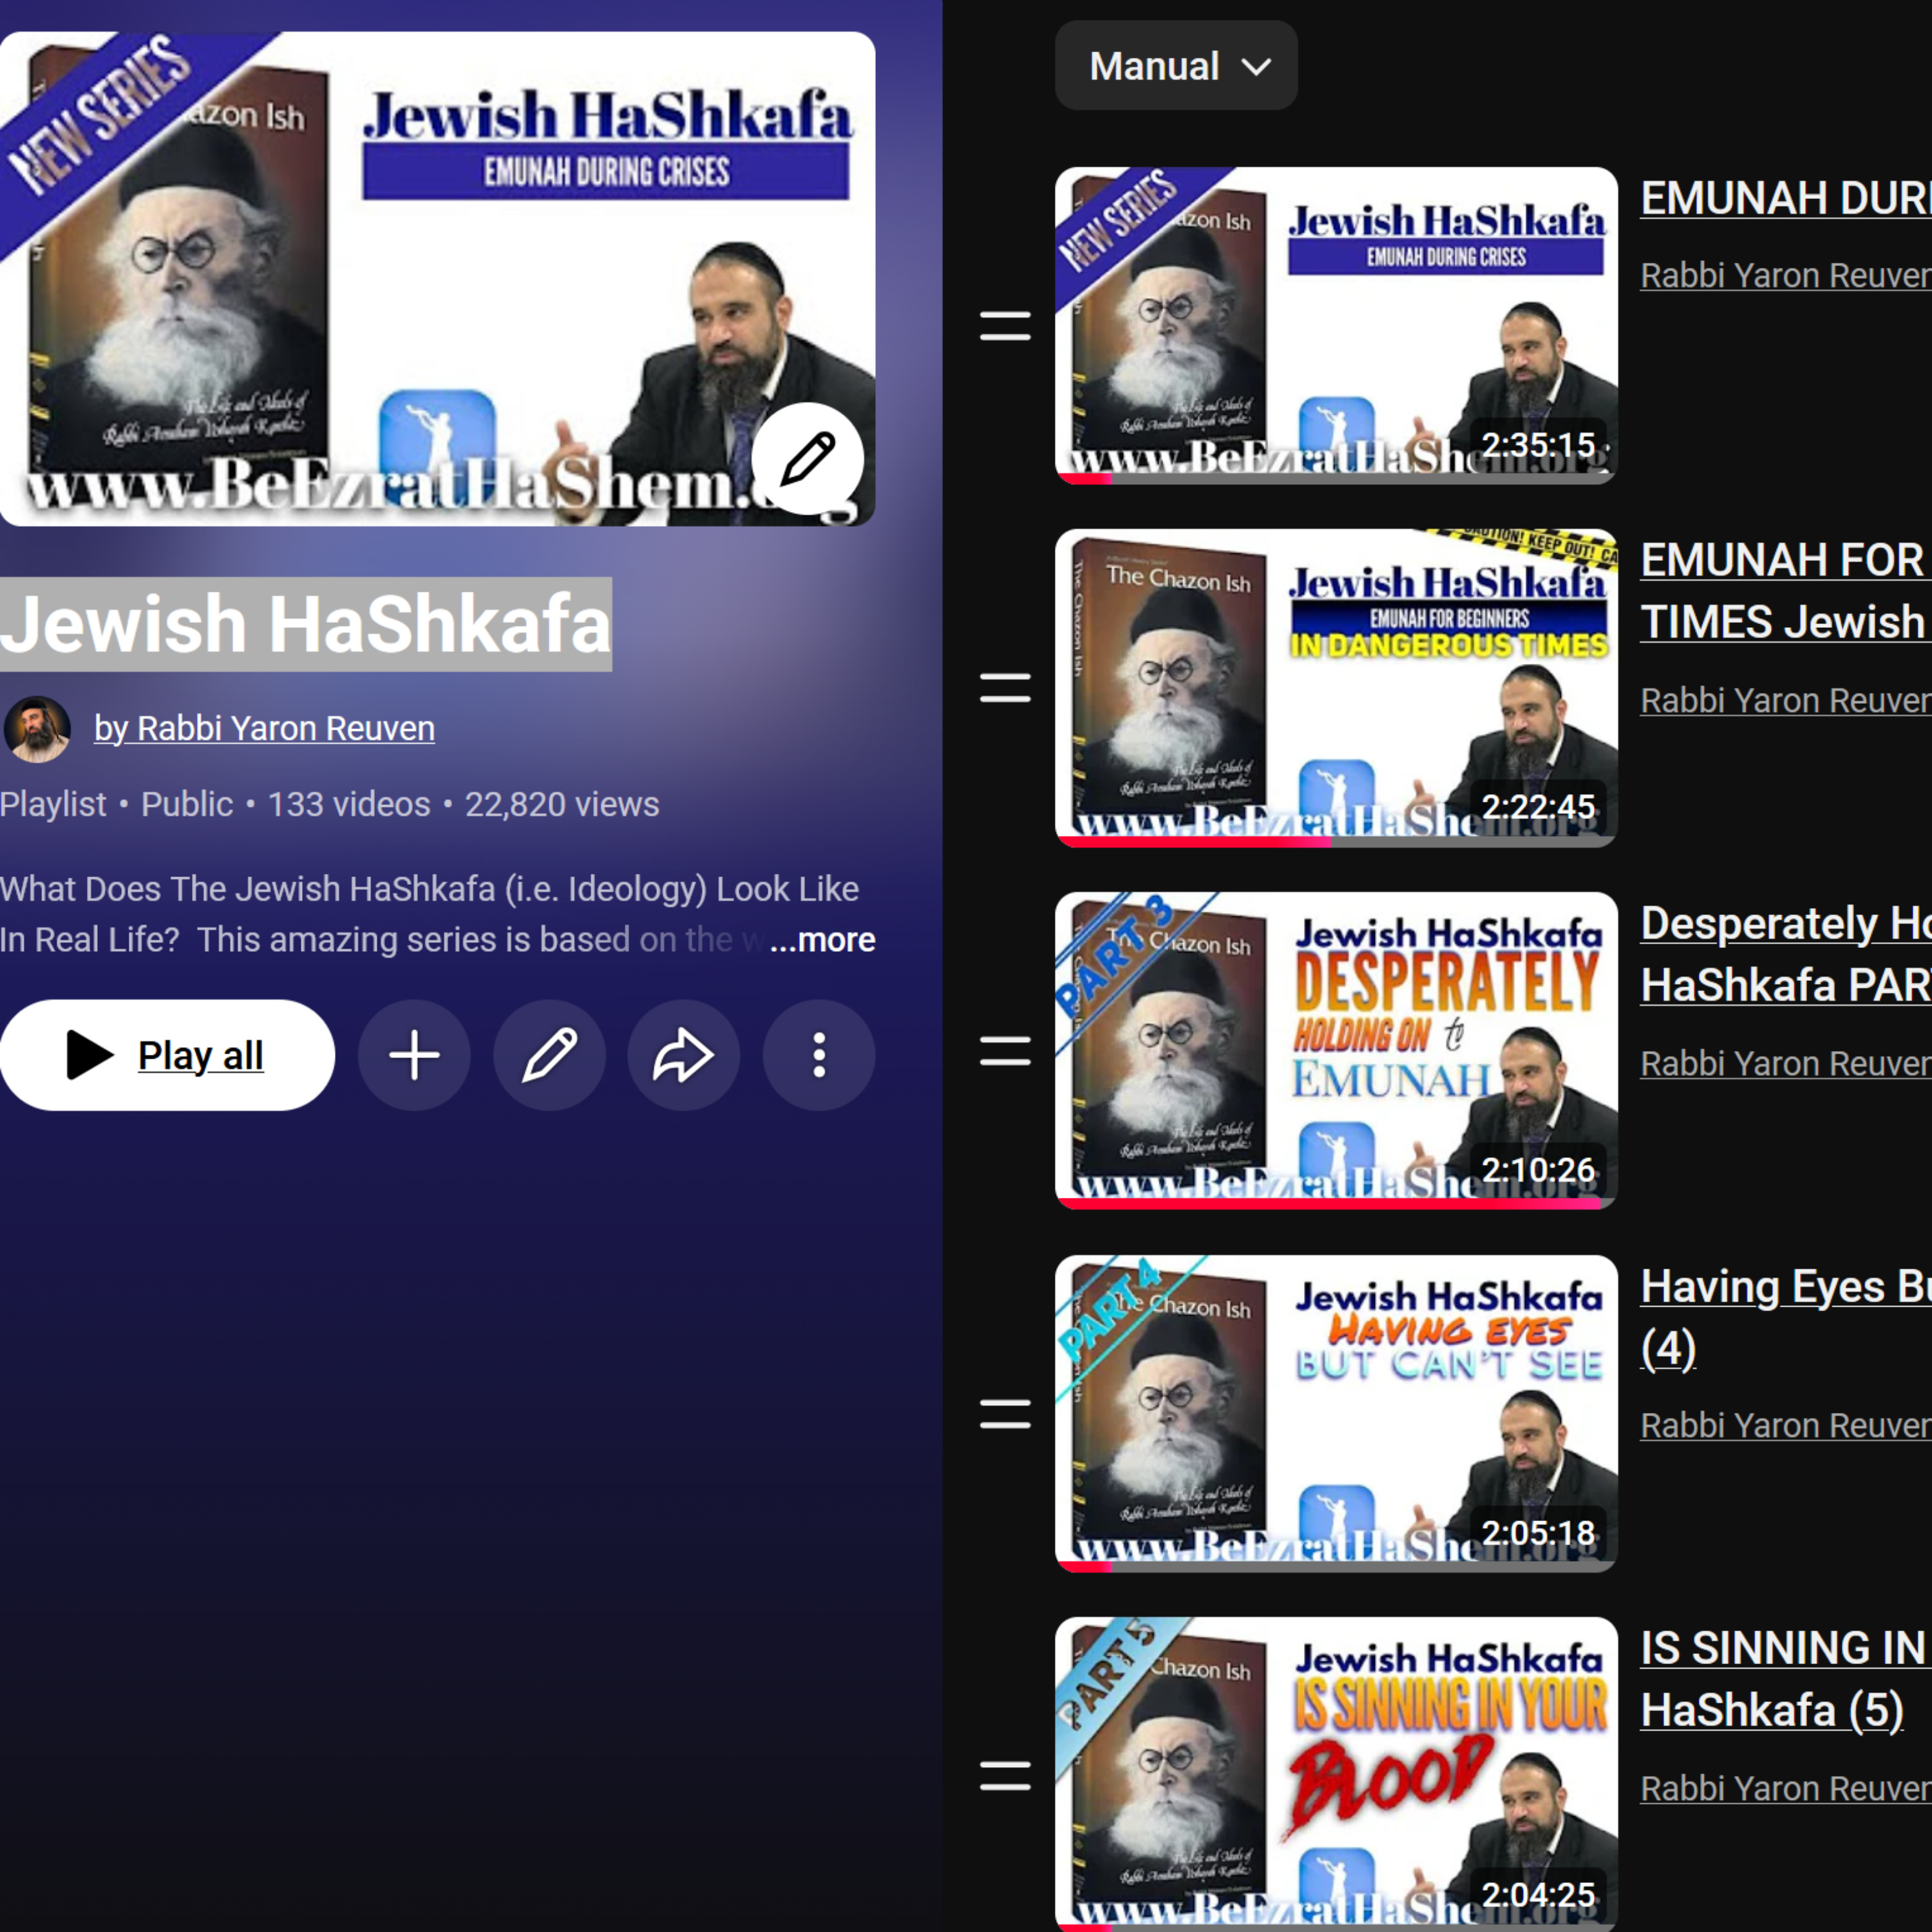Open the three-dot more actions menu

tap(819, 1055)
